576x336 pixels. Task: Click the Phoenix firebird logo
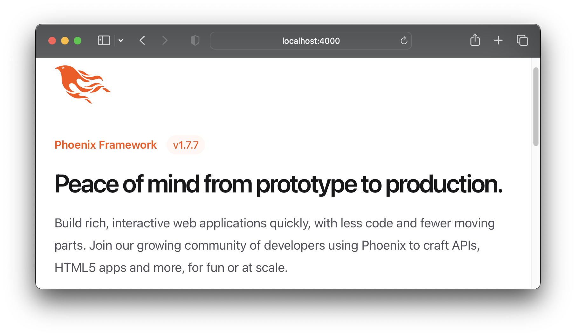82,84
